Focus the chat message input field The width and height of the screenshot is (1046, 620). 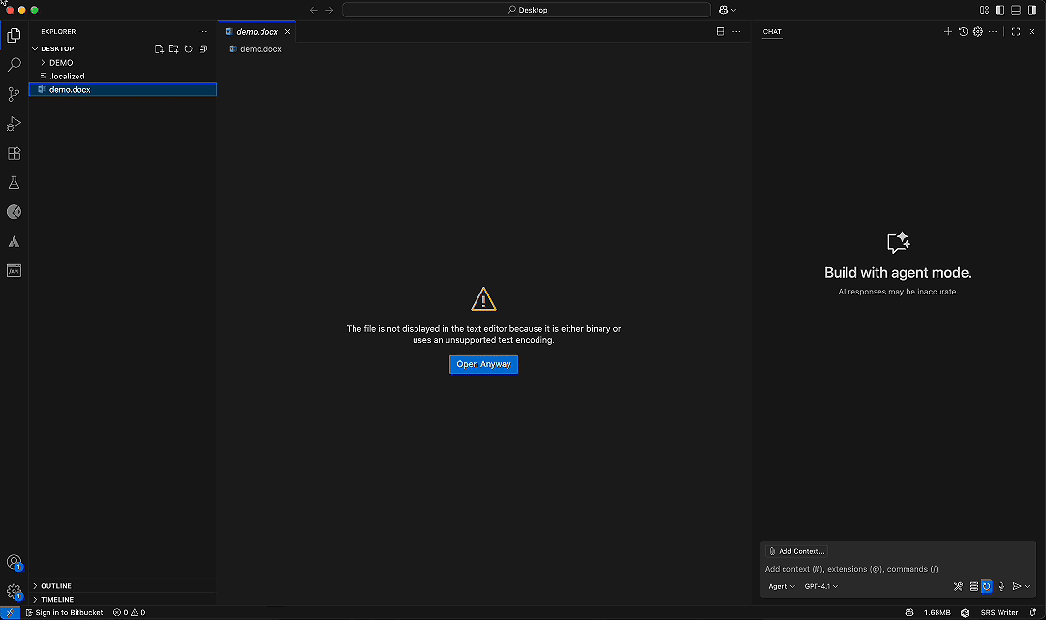(x=898, y=569)
